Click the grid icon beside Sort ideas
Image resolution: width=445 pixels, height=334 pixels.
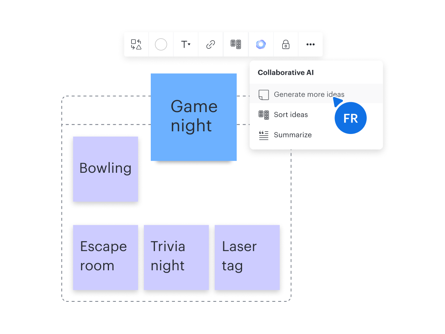tap(264, 115)
